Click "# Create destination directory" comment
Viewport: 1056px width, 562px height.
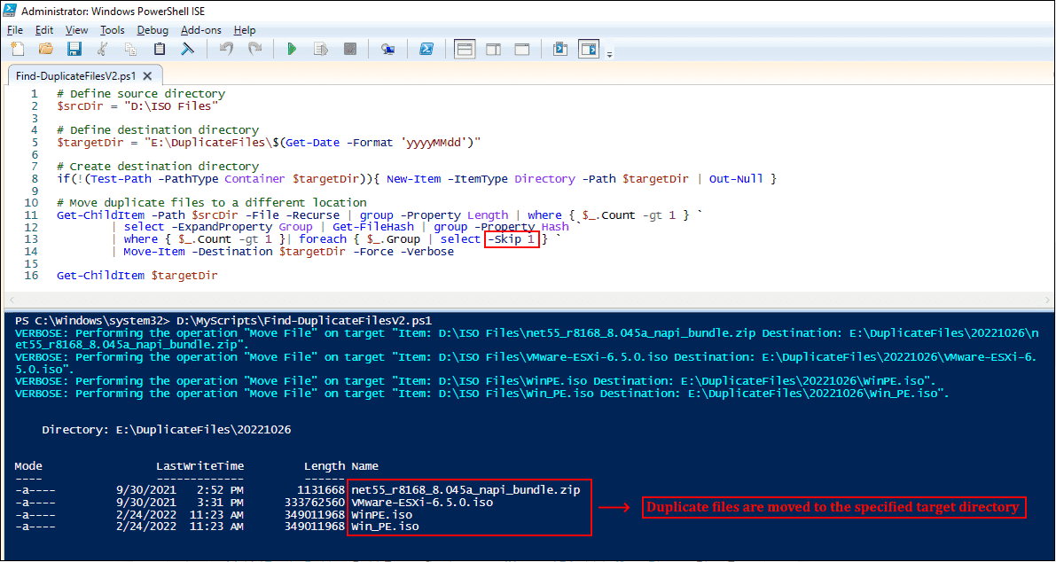coord(158,167)
